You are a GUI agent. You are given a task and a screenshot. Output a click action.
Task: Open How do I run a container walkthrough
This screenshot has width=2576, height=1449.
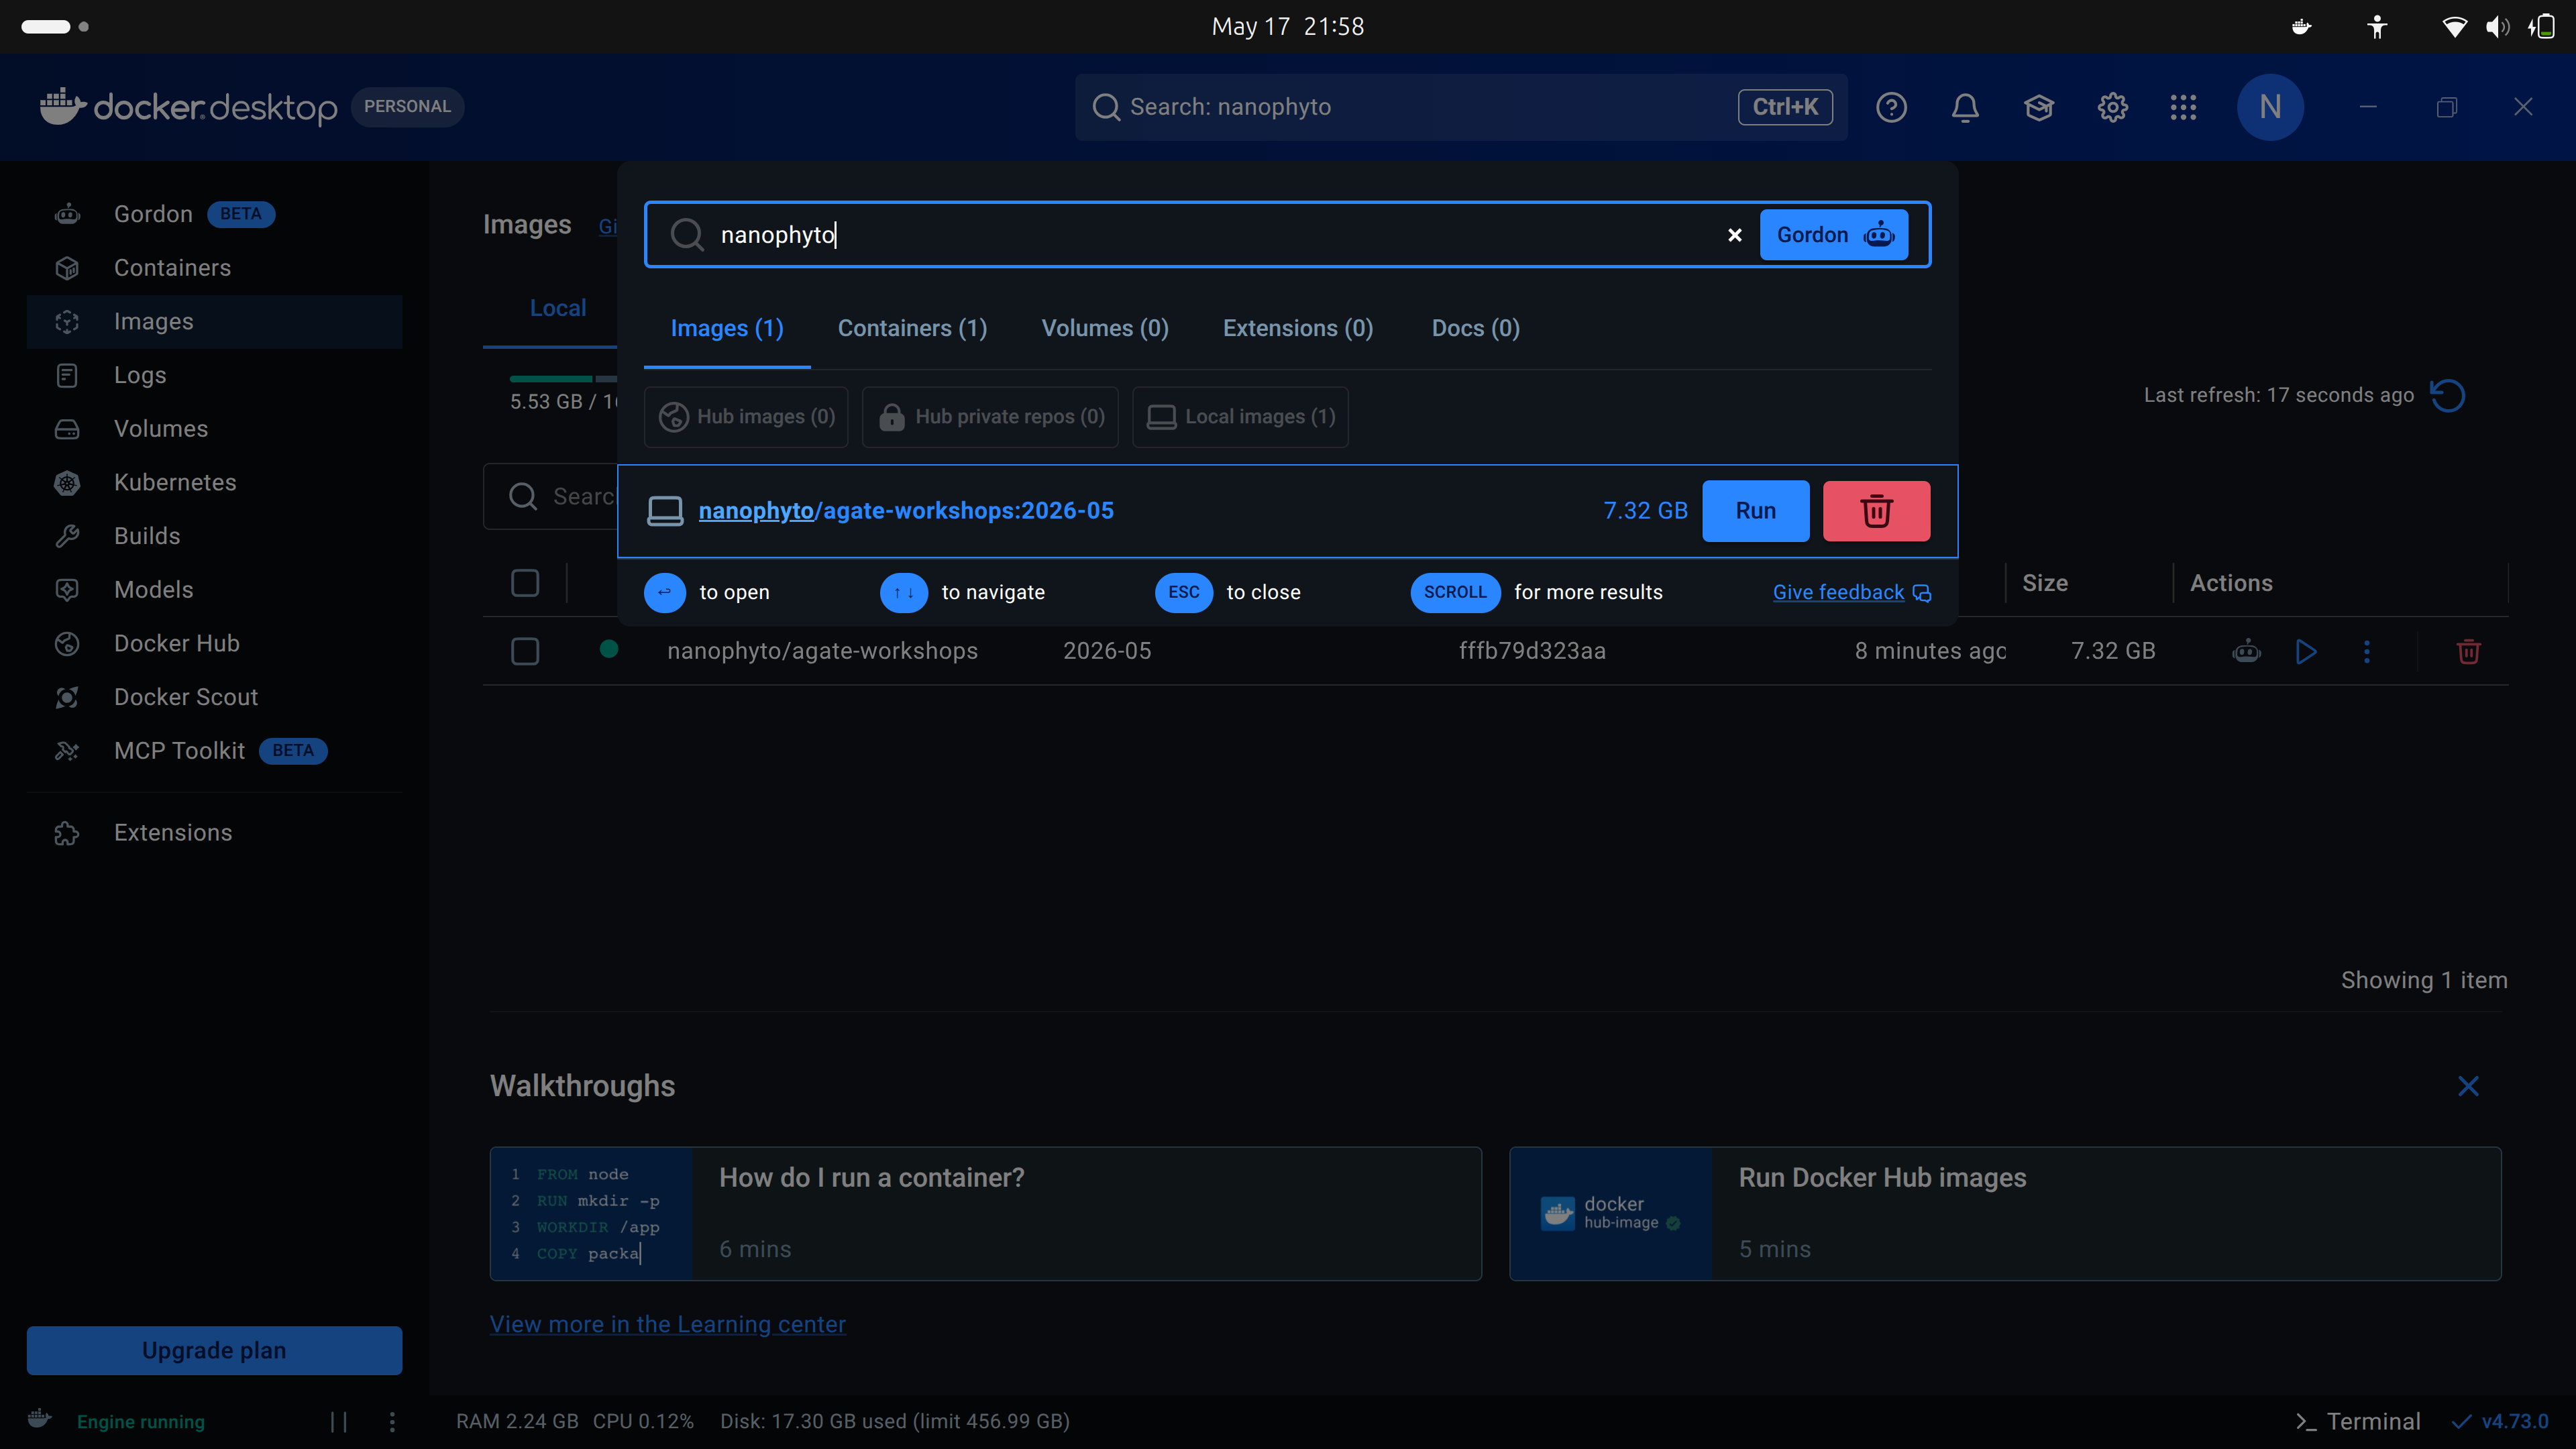click(x=985, y=1214)
